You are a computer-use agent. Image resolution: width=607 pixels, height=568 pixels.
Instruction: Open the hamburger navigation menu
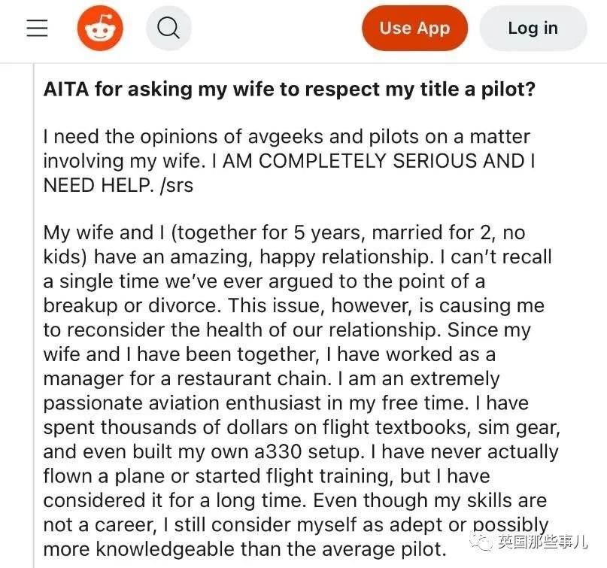click(x=37, y=29)
